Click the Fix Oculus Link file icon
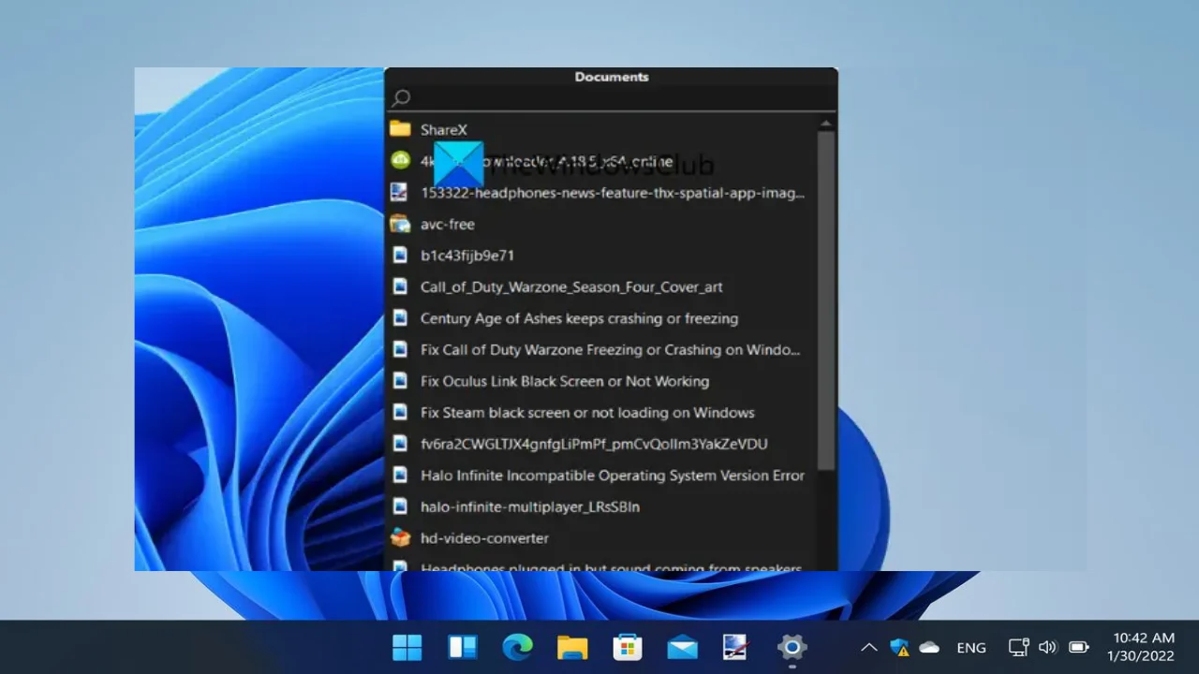This screenshot has width=1199, height=674. pyautogui.click(x=400, y=381)
